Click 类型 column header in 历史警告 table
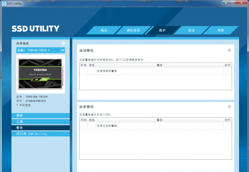 [x=92, y=120]
